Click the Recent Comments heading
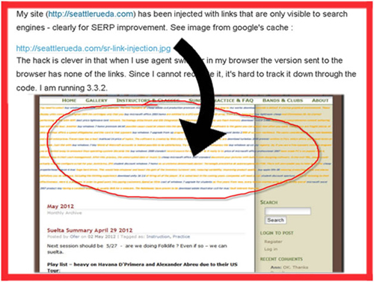The height and width of the screenshot is (282, 374). coord(281,259)
